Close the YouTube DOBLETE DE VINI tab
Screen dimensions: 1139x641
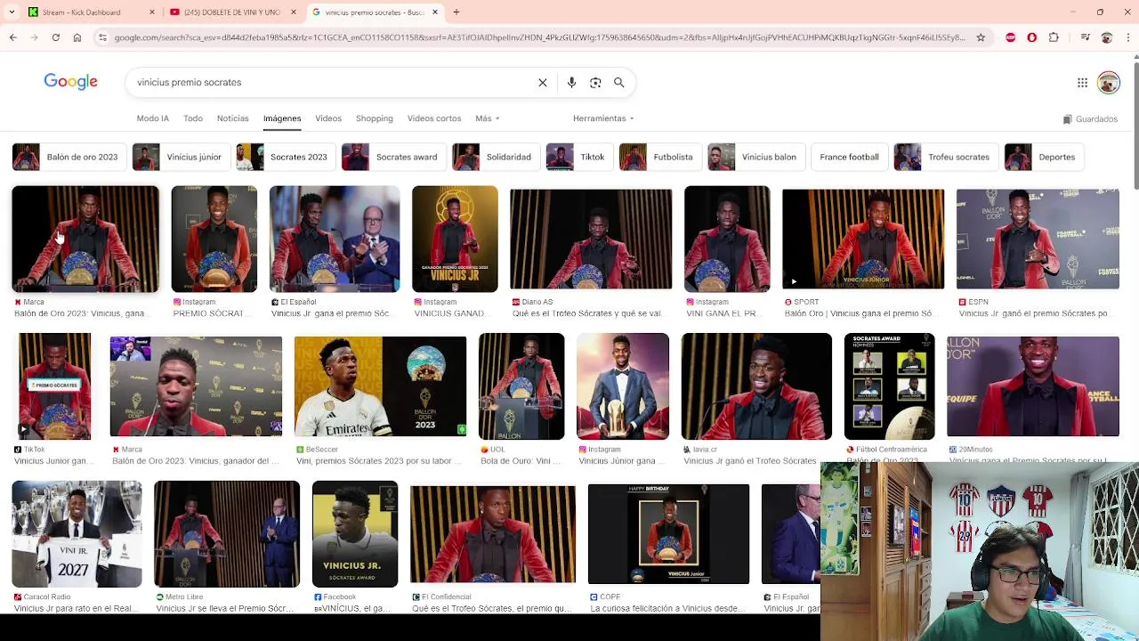293,12
